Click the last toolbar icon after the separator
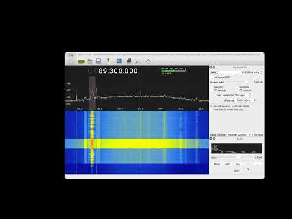 pos(148,61)
